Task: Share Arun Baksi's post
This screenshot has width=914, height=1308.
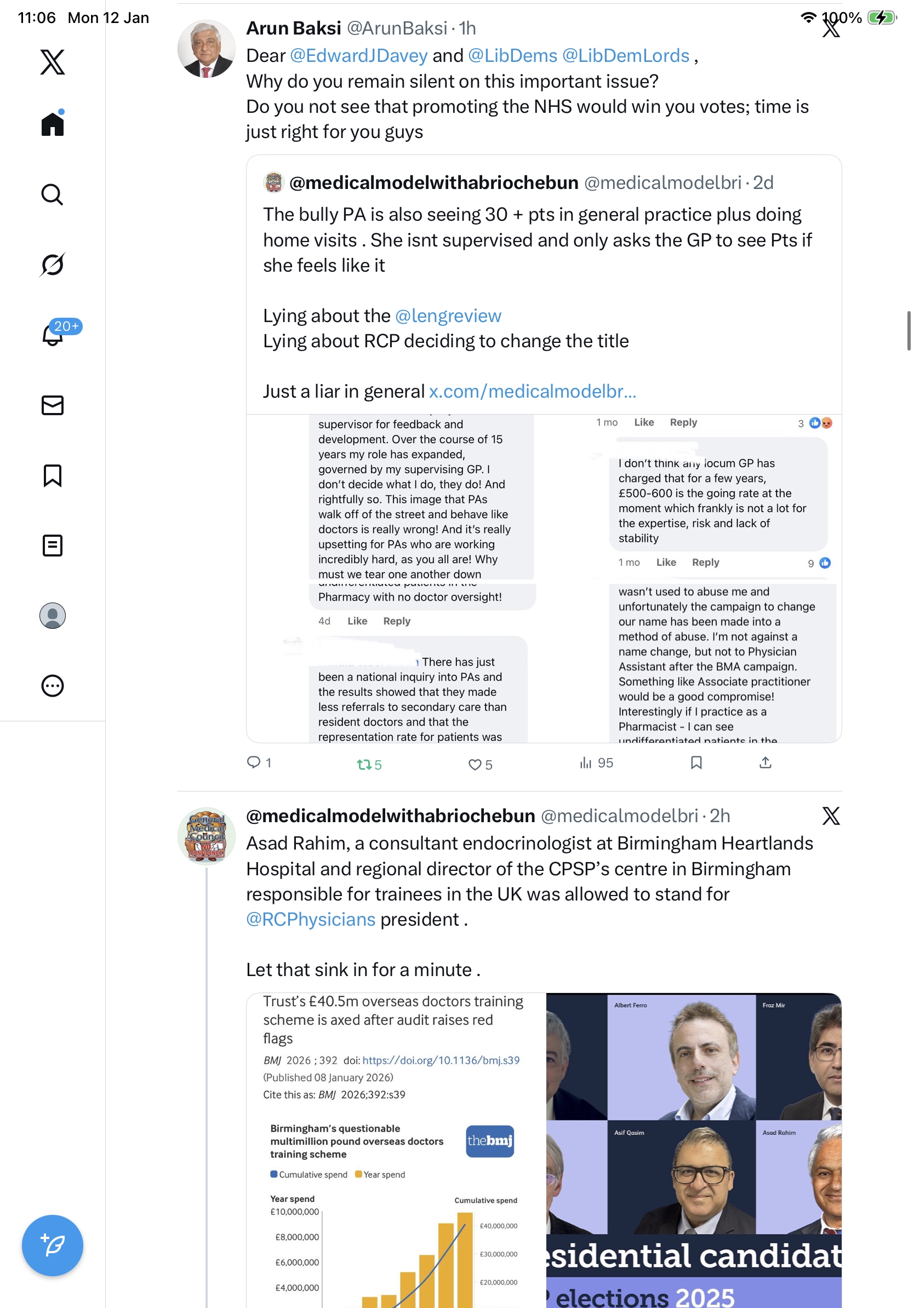Action: [766, 763]
